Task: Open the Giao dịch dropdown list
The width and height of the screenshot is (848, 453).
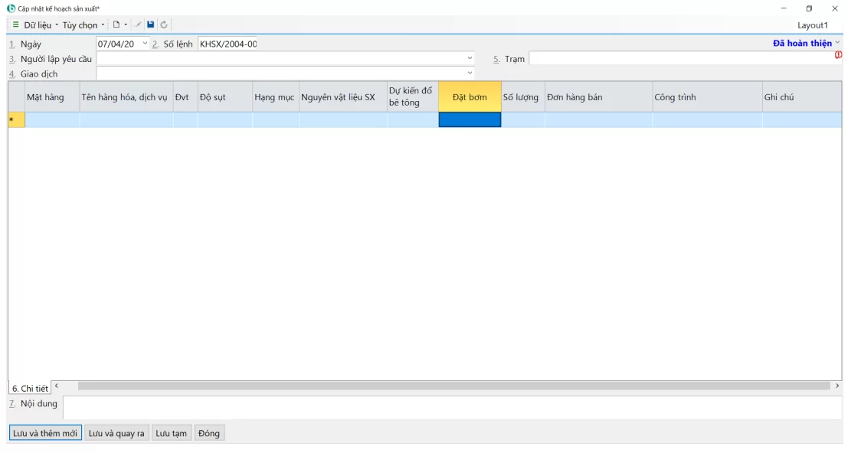Action: pos(470,73)
